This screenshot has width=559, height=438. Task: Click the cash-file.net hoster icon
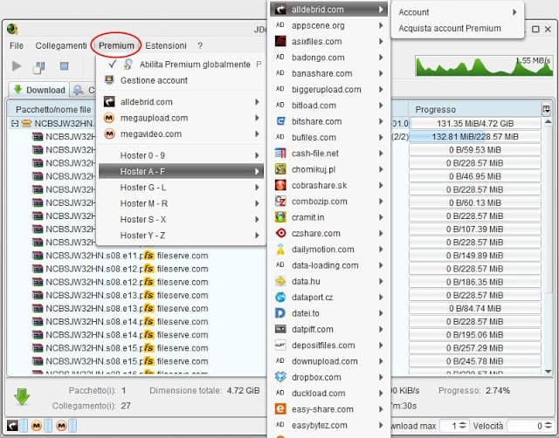point(280,153)
